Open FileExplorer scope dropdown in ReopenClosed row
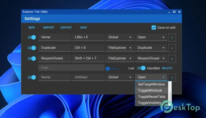 (120, 58)
